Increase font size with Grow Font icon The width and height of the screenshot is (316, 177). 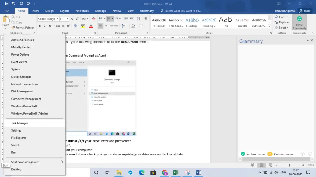coord(72,19)
